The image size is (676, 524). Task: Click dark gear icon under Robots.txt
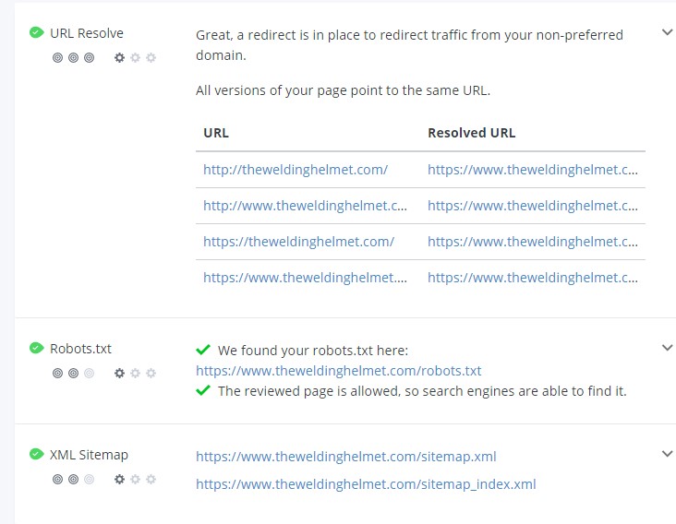(x=119, y=374)
